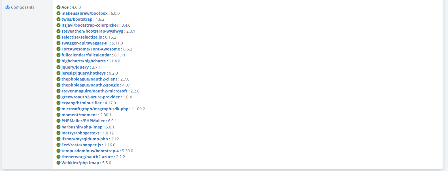Click the Composants cubes icon
This screenshot has height=171, width=448.
(8, 7)
